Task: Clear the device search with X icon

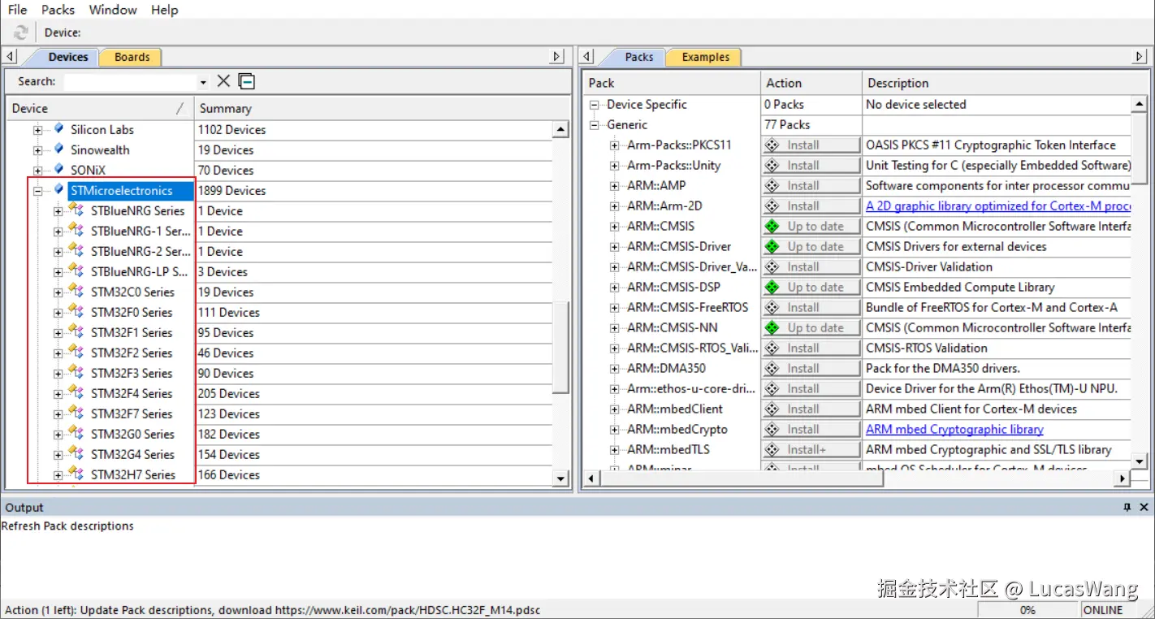Action: 223,81
